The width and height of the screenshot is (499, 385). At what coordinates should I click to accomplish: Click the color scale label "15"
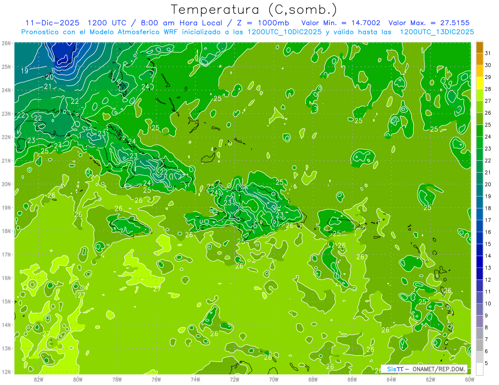click(x=488, y=244)
